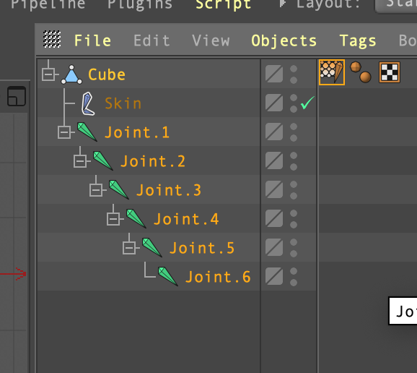
Task: Select the Joint.1 name
Action: click(137, 132)
